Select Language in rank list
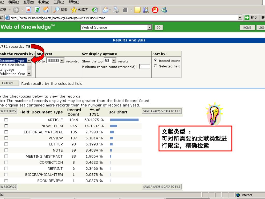Viewport: 265px width, 199px height. tap(13, 69)
